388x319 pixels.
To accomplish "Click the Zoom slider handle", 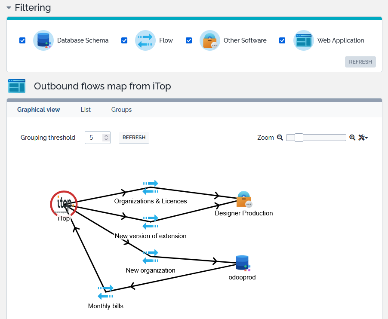I will click(x=299, y=138).
